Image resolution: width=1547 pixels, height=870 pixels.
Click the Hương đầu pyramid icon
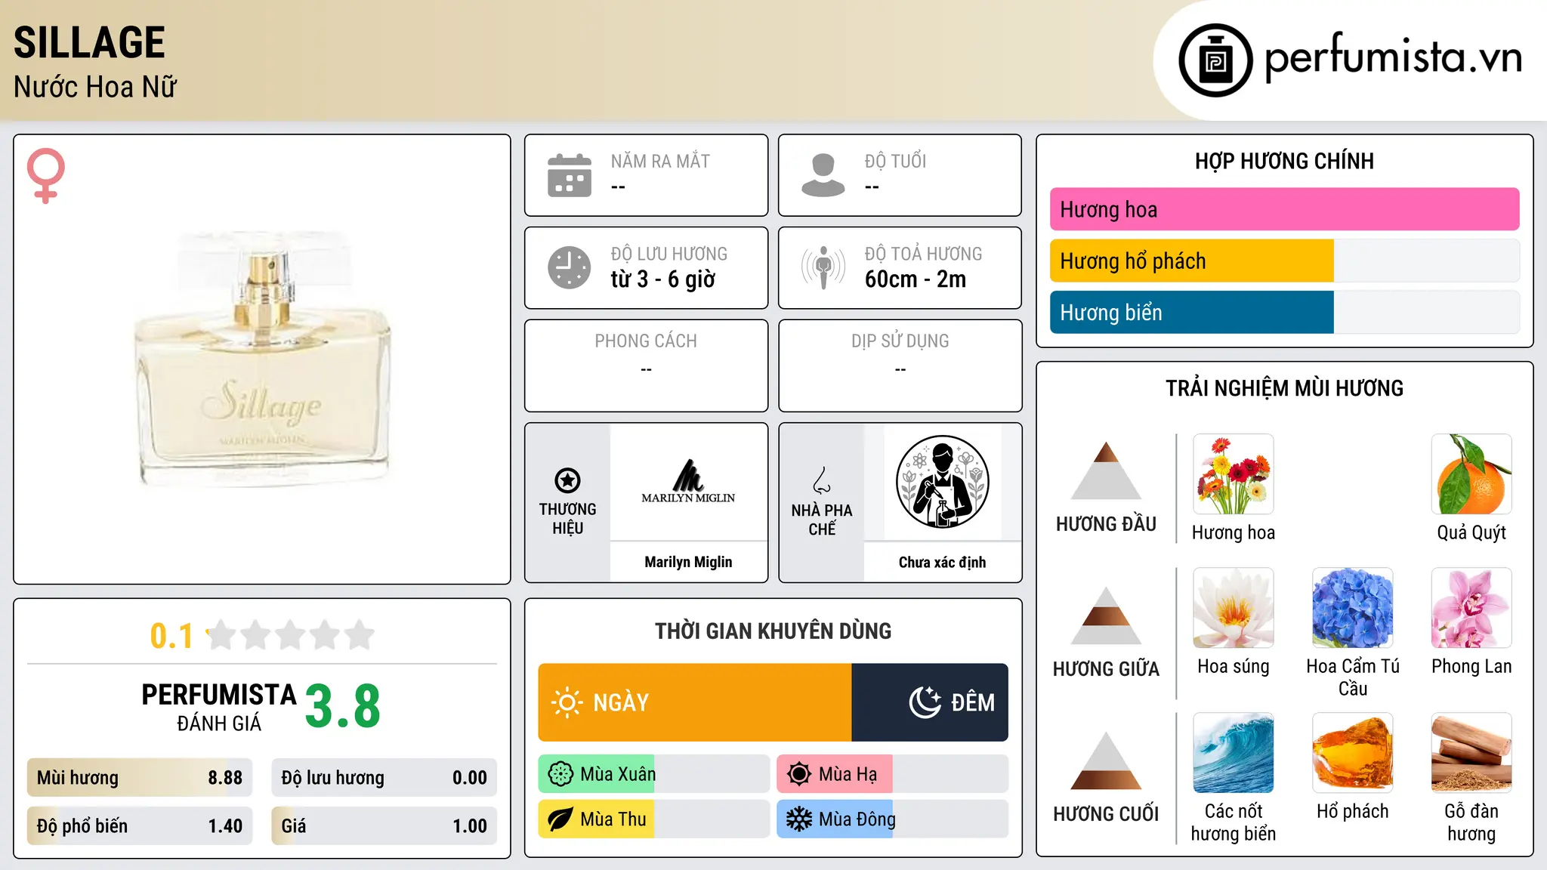pyautogui.click(x=1106, y=470)
